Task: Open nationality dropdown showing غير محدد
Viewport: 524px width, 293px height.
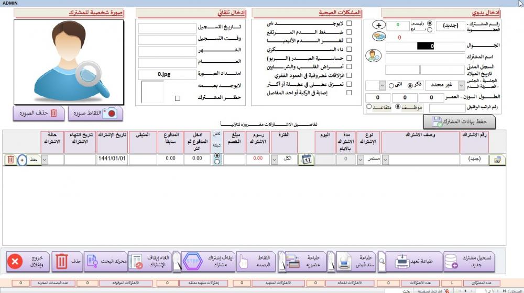Action: [x=461, y=85]
